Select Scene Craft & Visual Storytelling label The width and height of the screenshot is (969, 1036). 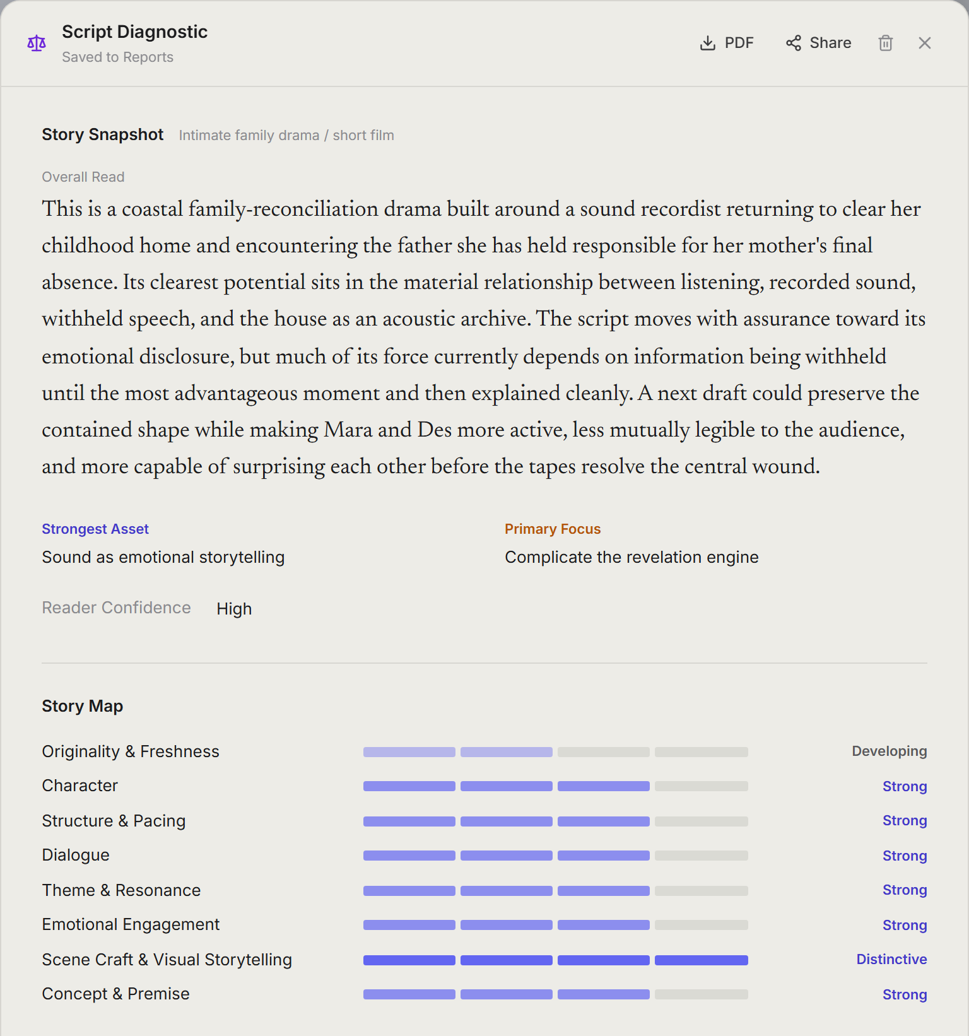coord(167,960)
